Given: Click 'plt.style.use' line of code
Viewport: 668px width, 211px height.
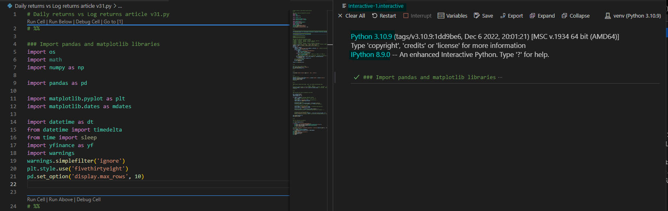Looking at the screenshot, I should point(78,169).
